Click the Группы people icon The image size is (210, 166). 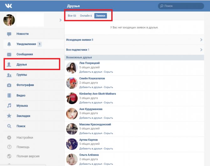pyautogui.click(x=9, y=75)
